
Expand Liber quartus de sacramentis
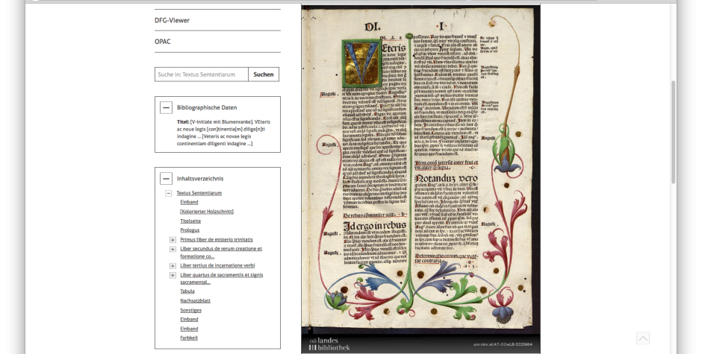pyautogui.click(x=173, y=275)
